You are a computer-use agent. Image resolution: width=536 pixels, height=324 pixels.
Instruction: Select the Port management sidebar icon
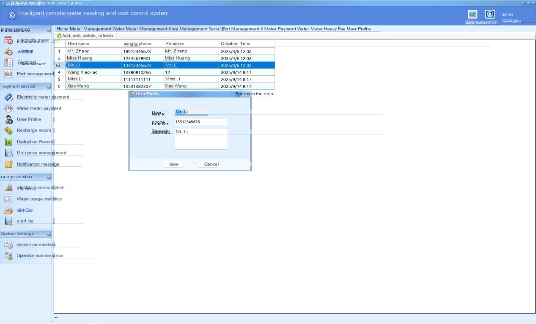[x=8, y=74]
